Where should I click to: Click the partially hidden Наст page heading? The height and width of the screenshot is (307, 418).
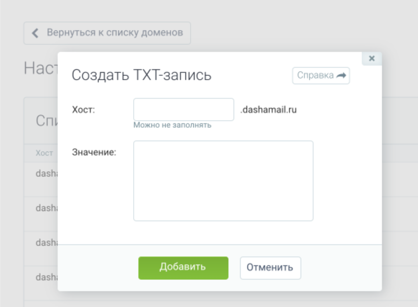click(x=40, y=68)
